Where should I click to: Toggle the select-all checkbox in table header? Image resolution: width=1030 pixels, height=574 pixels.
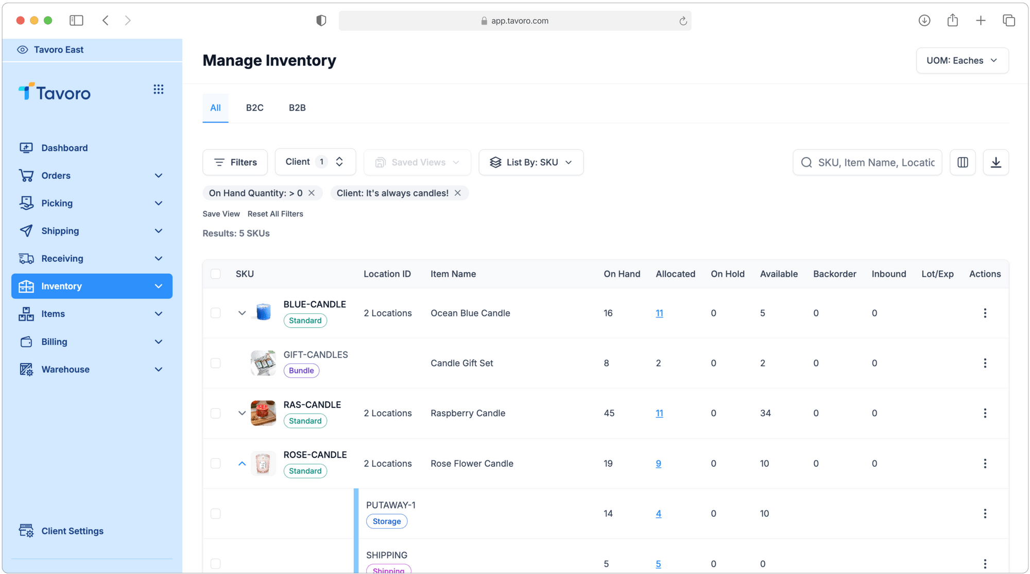(x=216, y=274)
